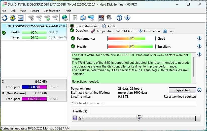Open the Configuration menu

point(52,11)
